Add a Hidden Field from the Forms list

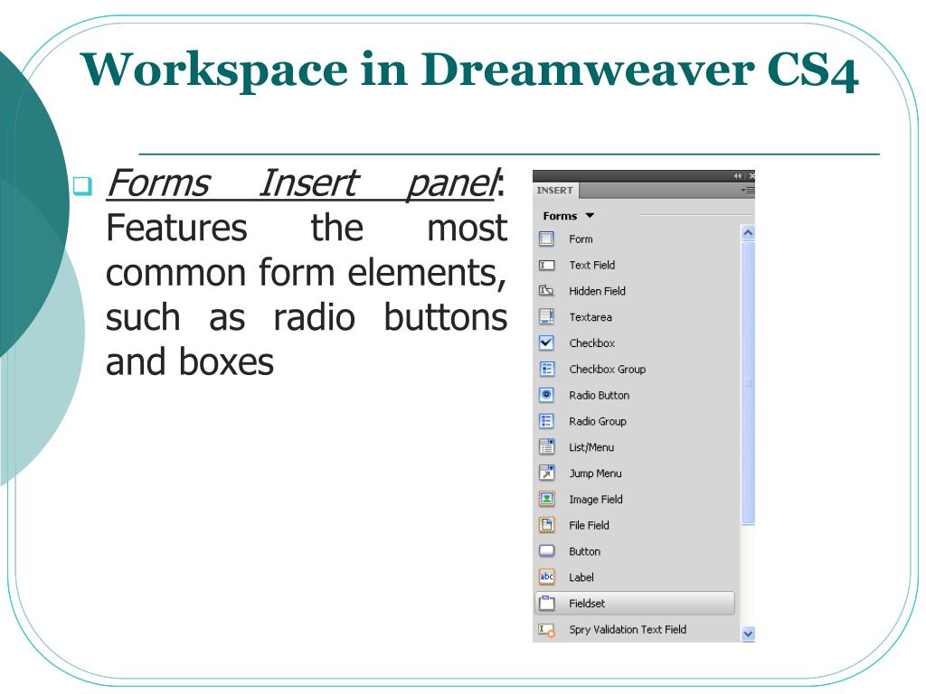(x=581, y=291)
